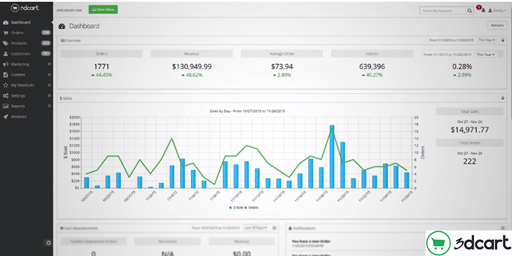
Task: Collapse the sidebar using bottom arrow icon
Action: (x=48, y=243)
